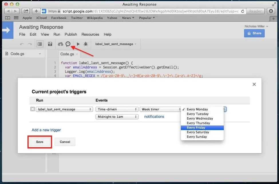
Task: Expand the News bookmarks folder
Action: (128, 18)
